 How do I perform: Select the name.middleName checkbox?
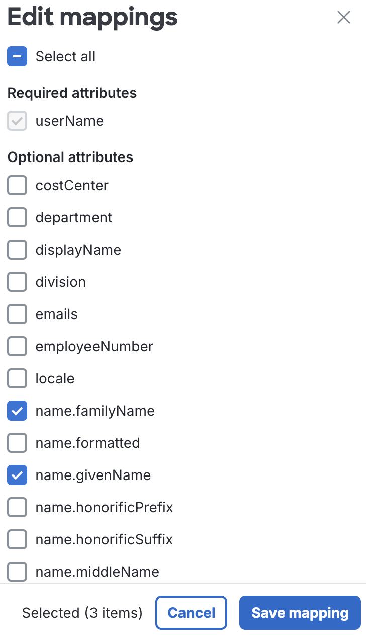click(x=17, y=572)
